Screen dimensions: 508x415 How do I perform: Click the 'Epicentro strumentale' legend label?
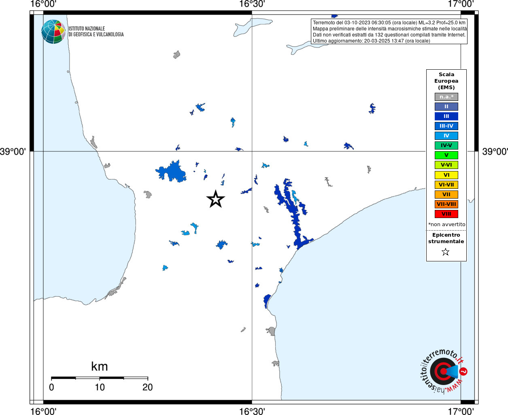tap(446, 238)
